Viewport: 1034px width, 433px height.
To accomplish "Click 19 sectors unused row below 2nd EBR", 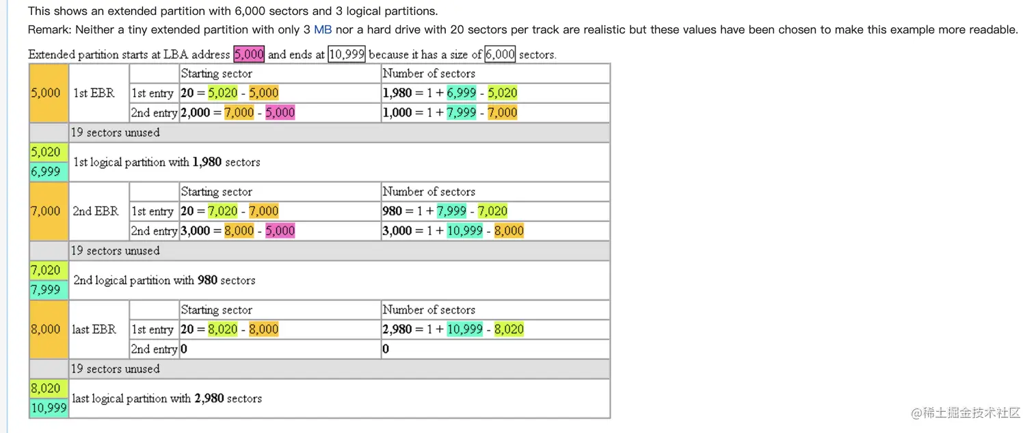I will coord(339,251).
